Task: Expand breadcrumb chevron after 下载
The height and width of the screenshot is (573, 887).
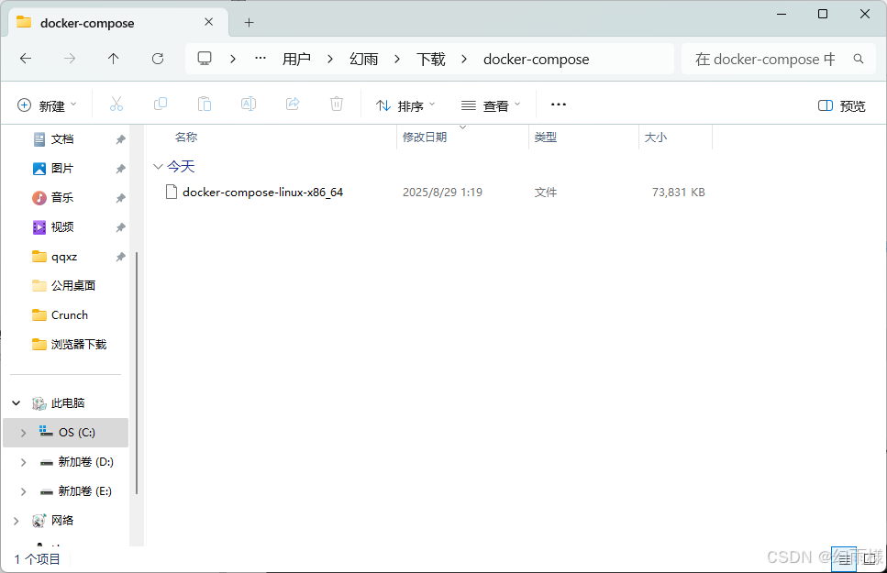Action: tap(464, 59)
